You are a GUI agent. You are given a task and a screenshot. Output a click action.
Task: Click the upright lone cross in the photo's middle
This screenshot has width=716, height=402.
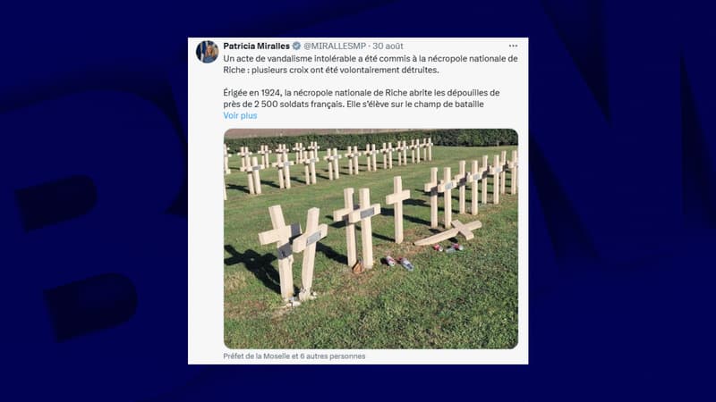tap(397, 209)
